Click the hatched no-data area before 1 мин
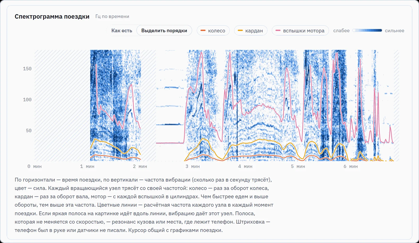 (x=62, y=105)
